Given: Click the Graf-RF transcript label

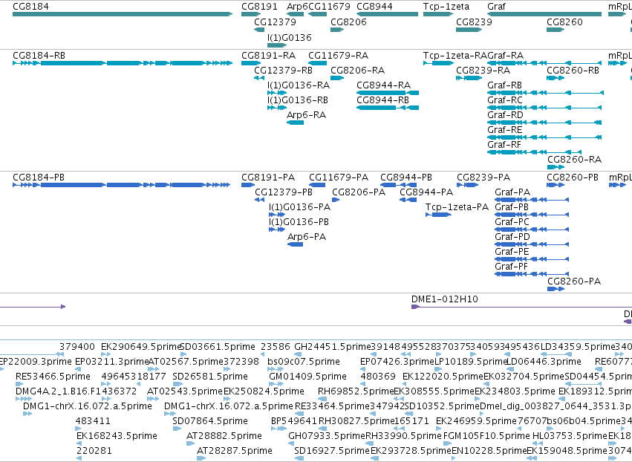Looking at the screenshot, I should [x=504, y=144].
